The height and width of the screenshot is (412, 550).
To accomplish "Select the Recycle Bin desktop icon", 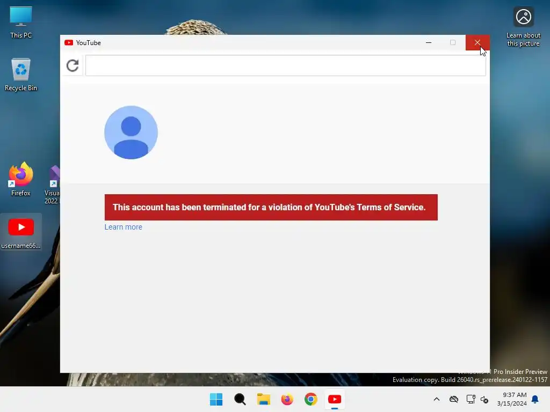I will pyautogui.click(x=21, y=75).
